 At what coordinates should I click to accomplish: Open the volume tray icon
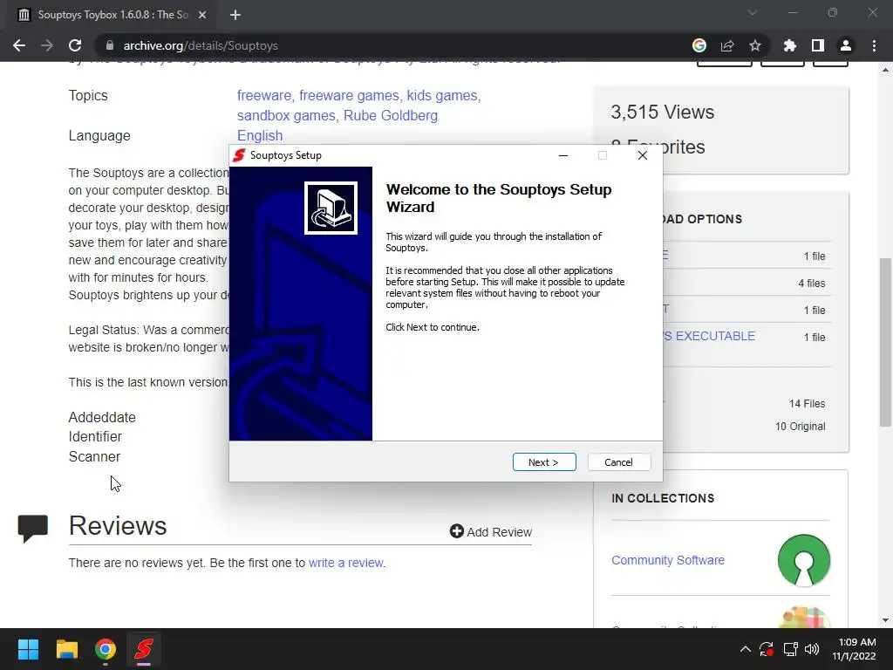click(812, 649)
